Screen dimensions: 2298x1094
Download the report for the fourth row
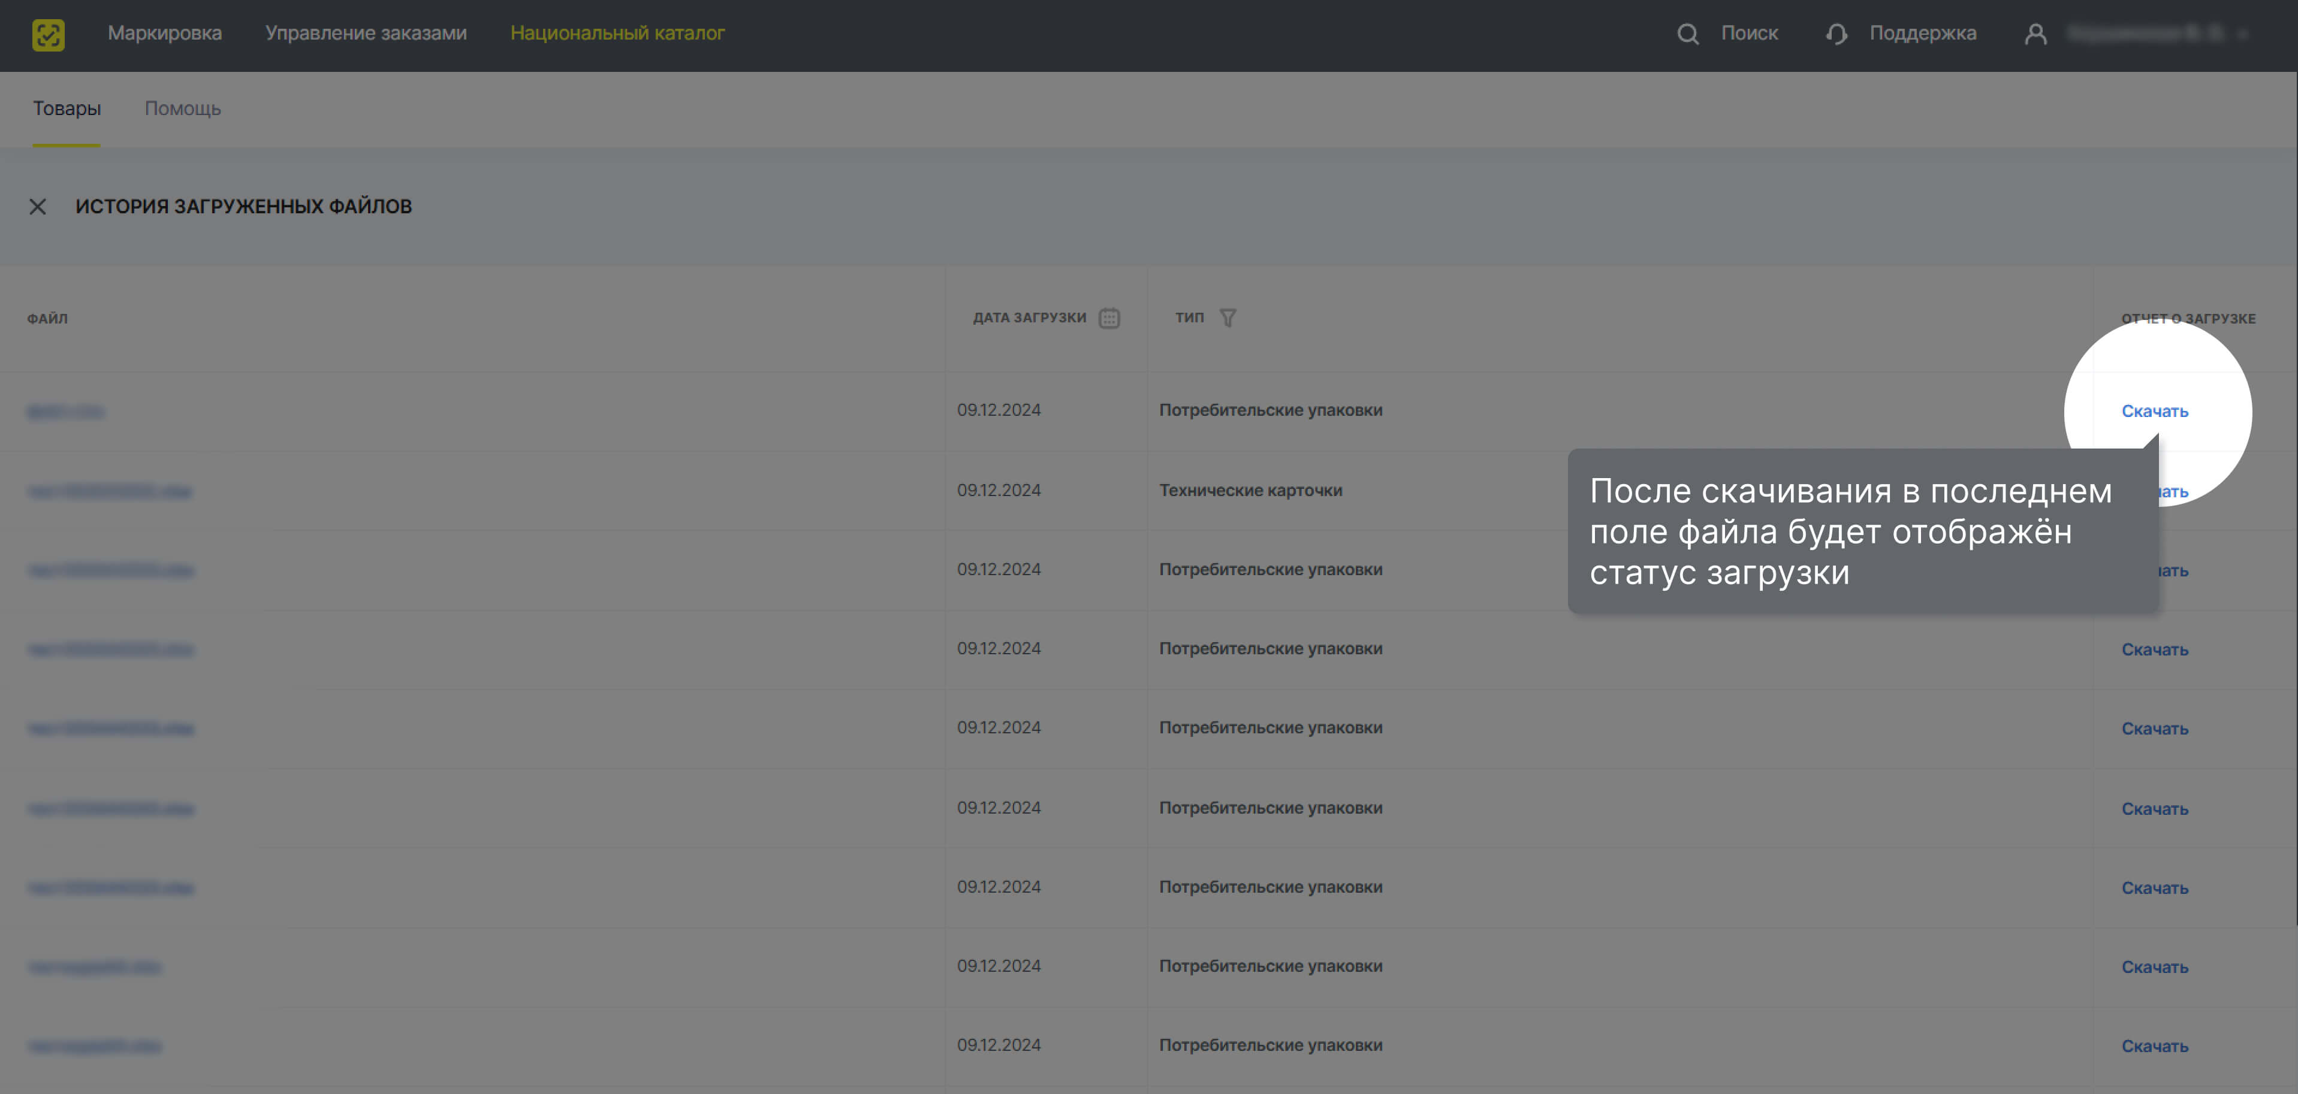2154,650
